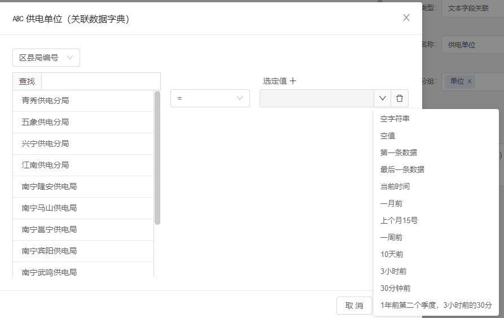Open the 区县局编号 dropdown
Image resolution: width=504 pixels, height=318 pixels.
click(46, 58)
